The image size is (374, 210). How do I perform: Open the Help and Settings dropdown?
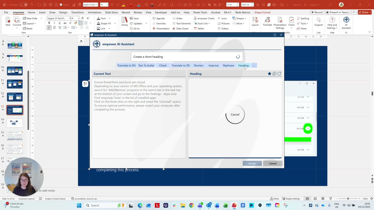click(332, 23)
